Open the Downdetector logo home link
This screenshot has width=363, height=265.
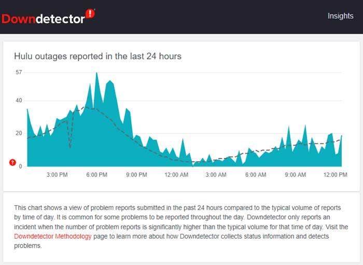coord(48,17)
